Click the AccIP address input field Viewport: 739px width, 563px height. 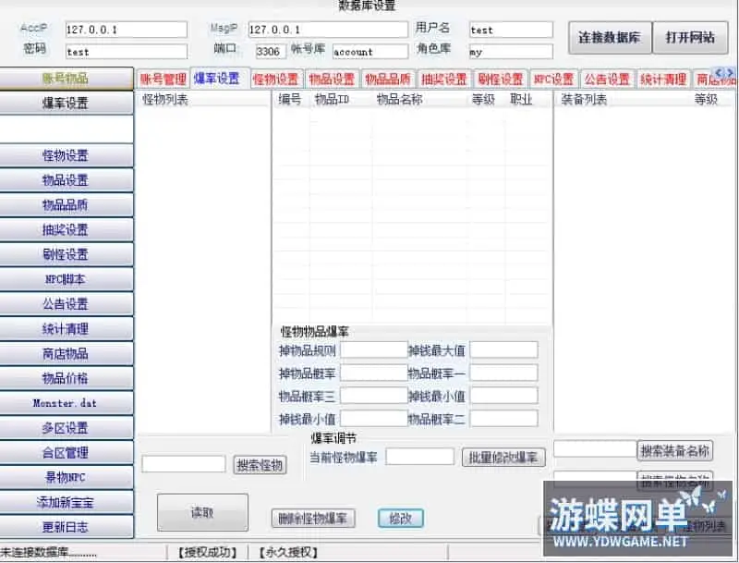click(x=126, y=28)
